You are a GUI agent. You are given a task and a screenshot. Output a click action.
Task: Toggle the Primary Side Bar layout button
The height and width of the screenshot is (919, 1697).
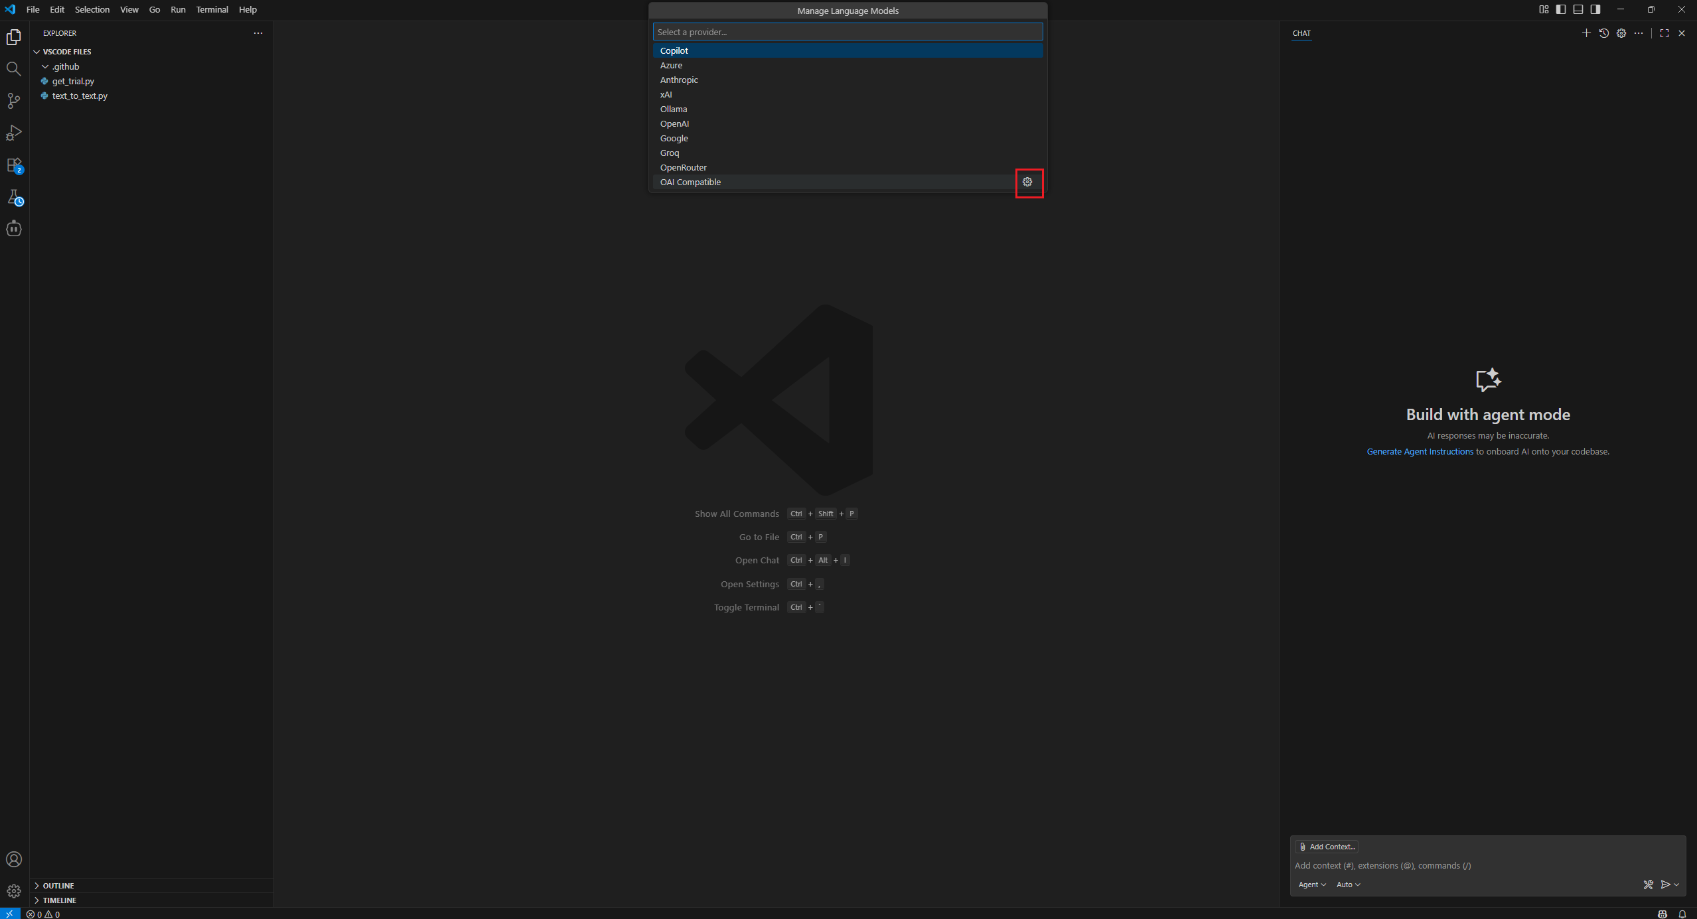coord(1561,9)
